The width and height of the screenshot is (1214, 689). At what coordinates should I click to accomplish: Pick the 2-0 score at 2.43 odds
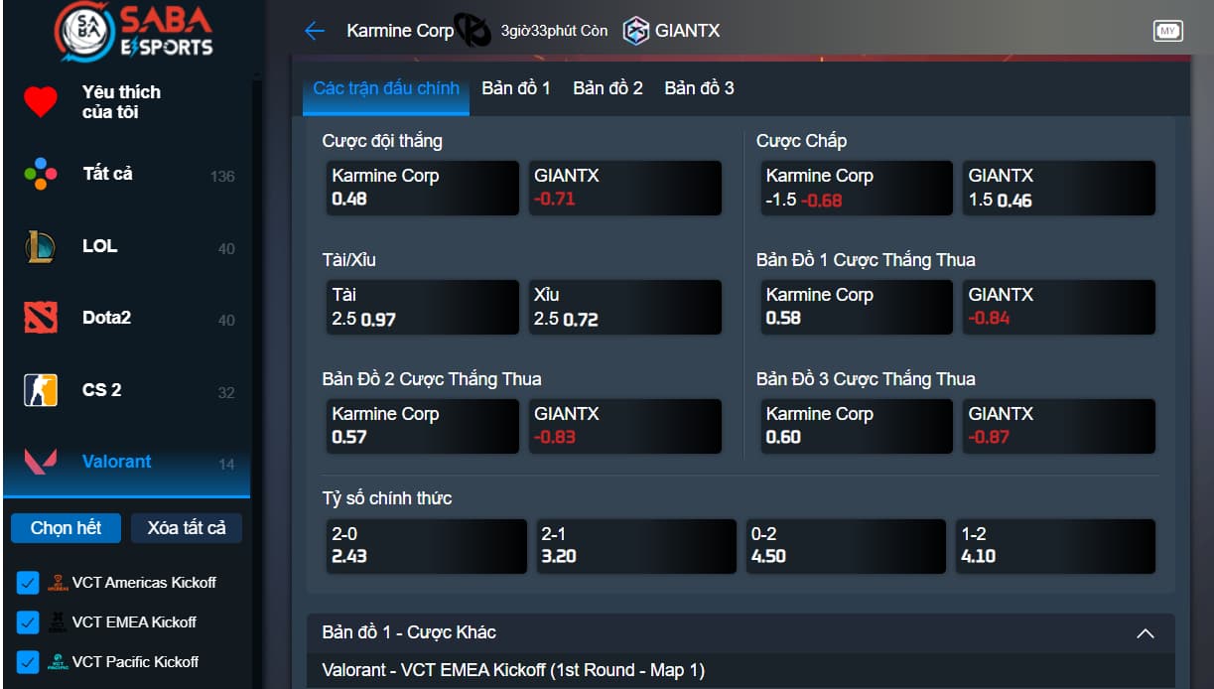[x=426, y=546]
